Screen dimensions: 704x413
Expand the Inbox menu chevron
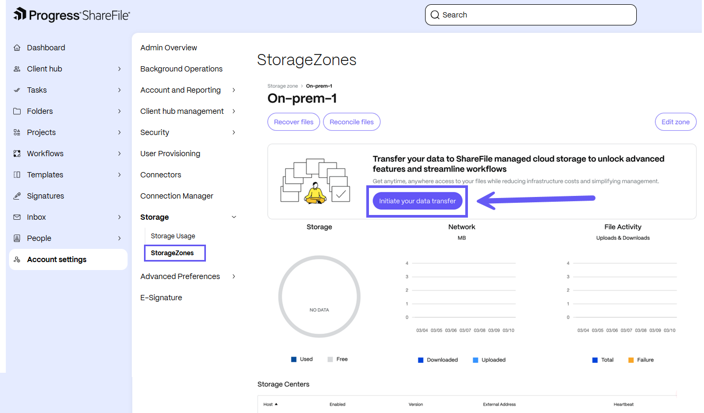coord(120,217)
